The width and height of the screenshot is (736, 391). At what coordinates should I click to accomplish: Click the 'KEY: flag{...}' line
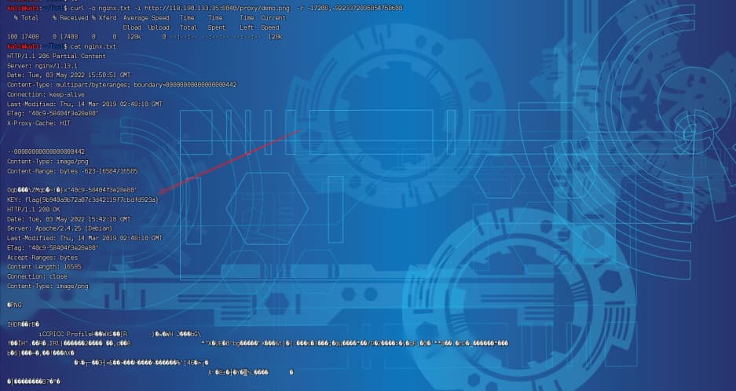pyautogui.click(x=83, y=200)
